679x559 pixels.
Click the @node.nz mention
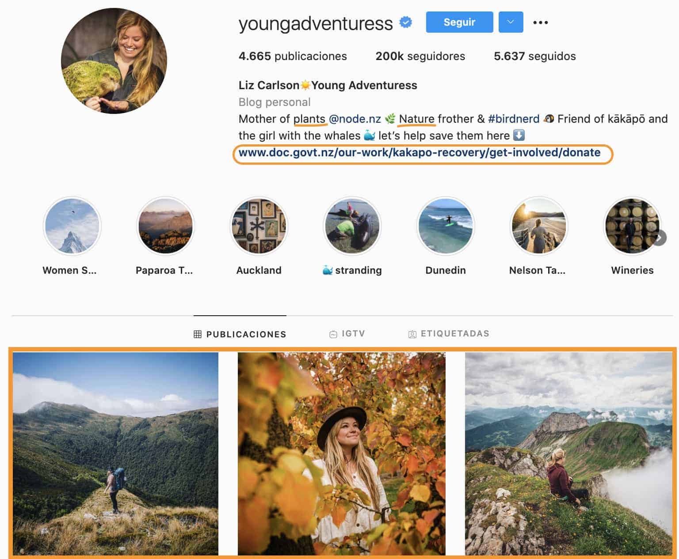(355, 119)
